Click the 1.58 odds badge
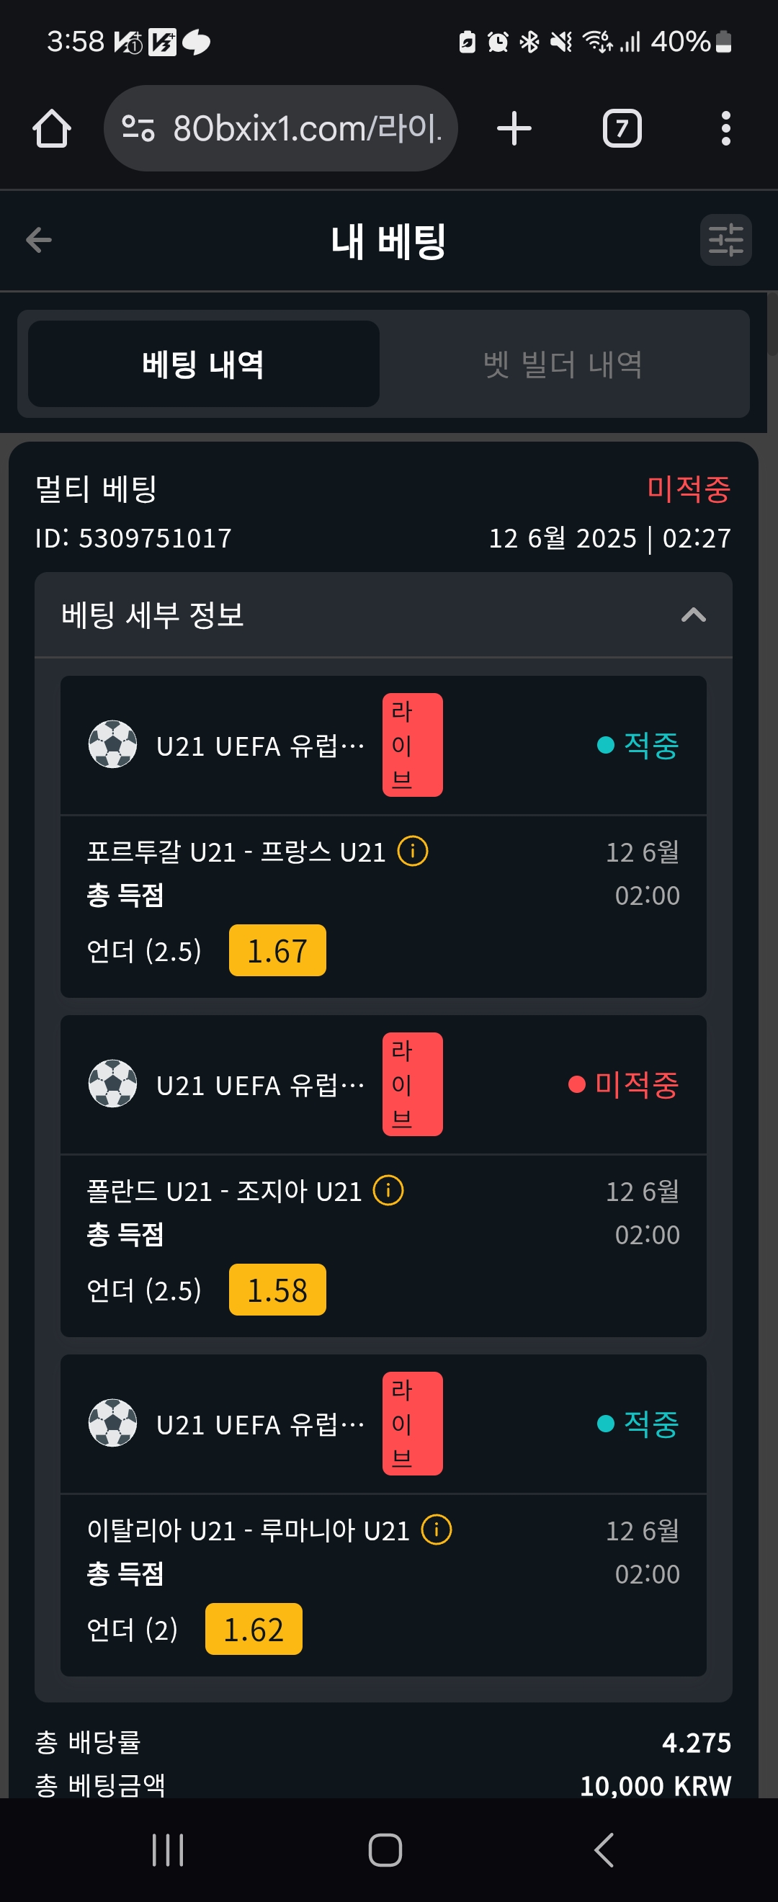Viewport: 778px width, 1902px height. tap(277, 1290)
